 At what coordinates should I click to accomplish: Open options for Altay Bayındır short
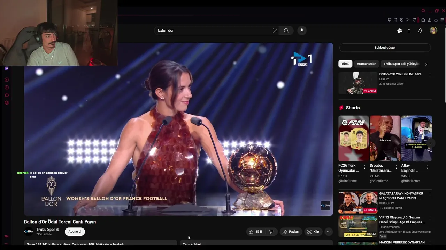[x=428, y=167]
